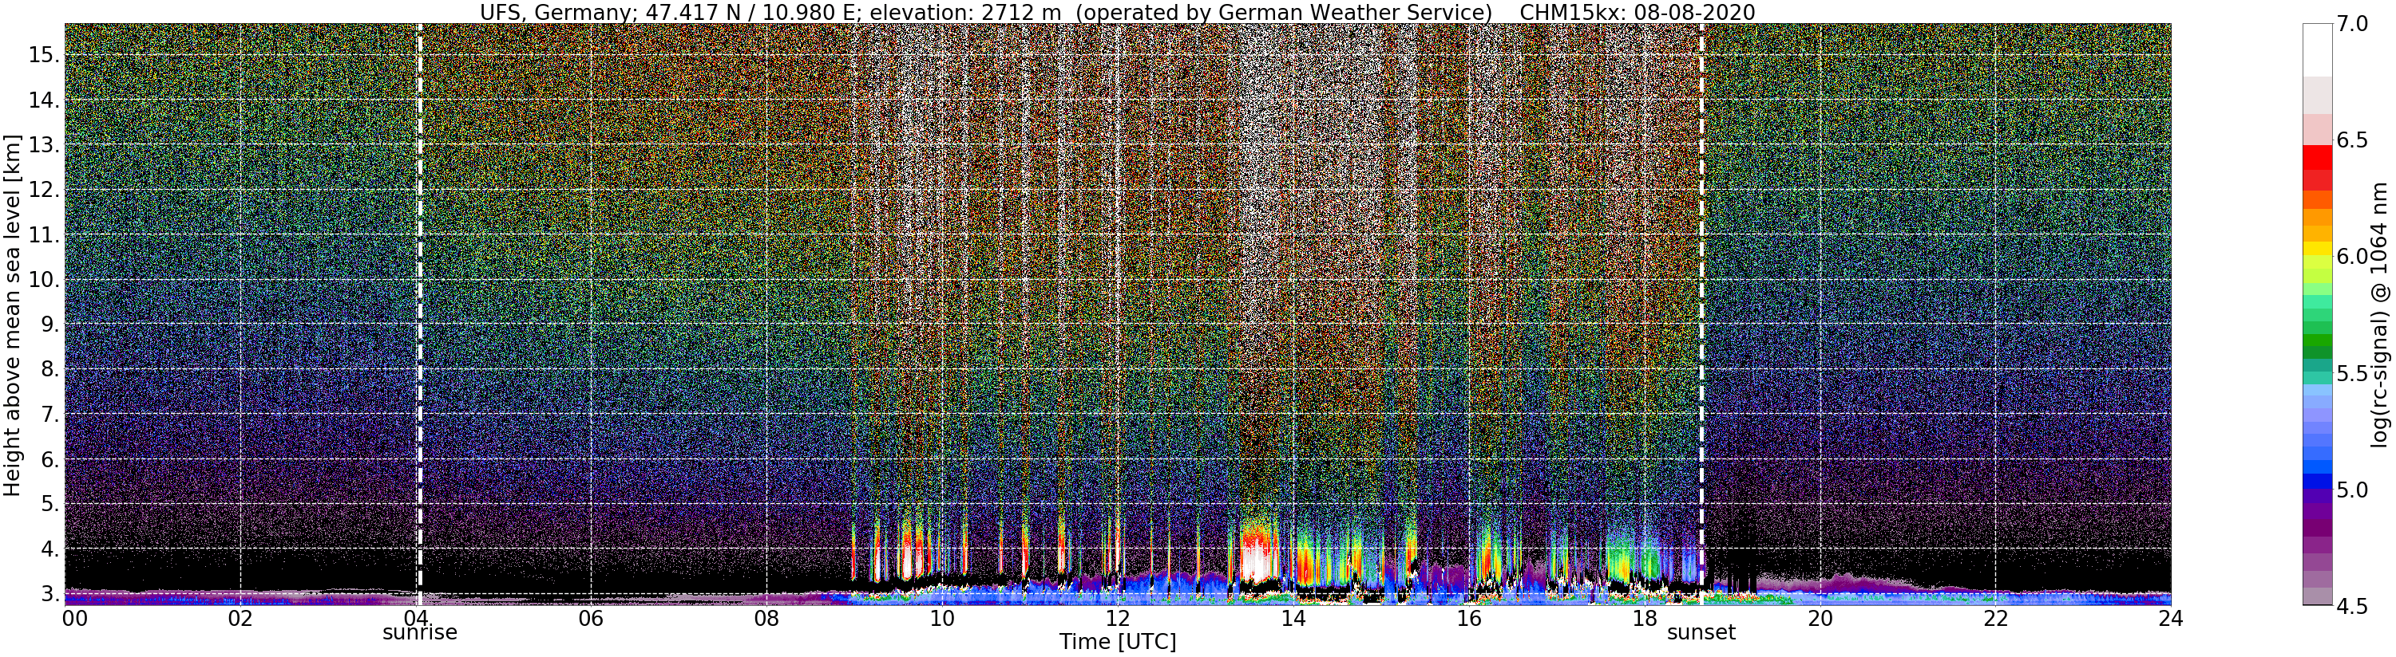Viewport: 2396px width, 657px height.
Task: Click the 'sunrise' label below the axis
Action: (419, 633)
